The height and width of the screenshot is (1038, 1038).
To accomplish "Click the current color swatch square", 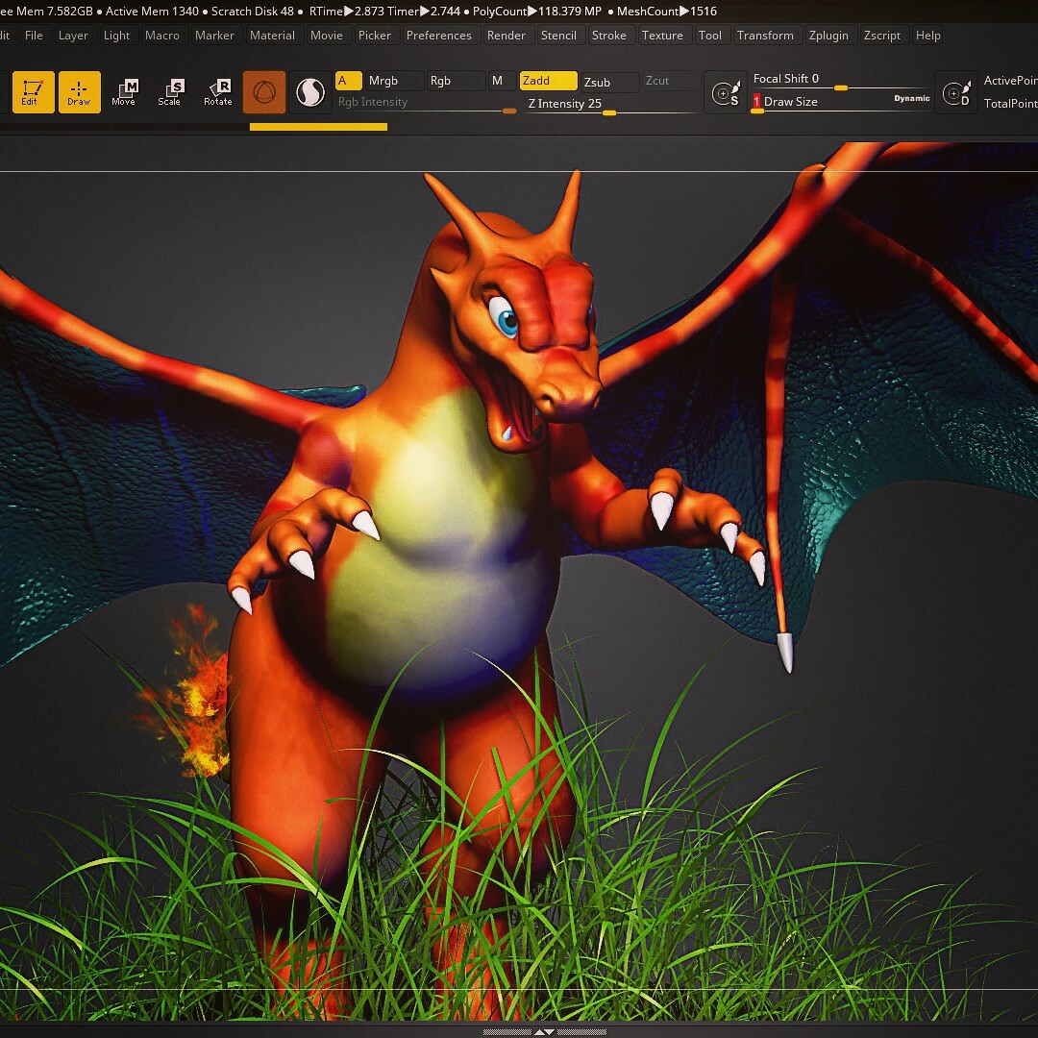I will click(347, 81).
